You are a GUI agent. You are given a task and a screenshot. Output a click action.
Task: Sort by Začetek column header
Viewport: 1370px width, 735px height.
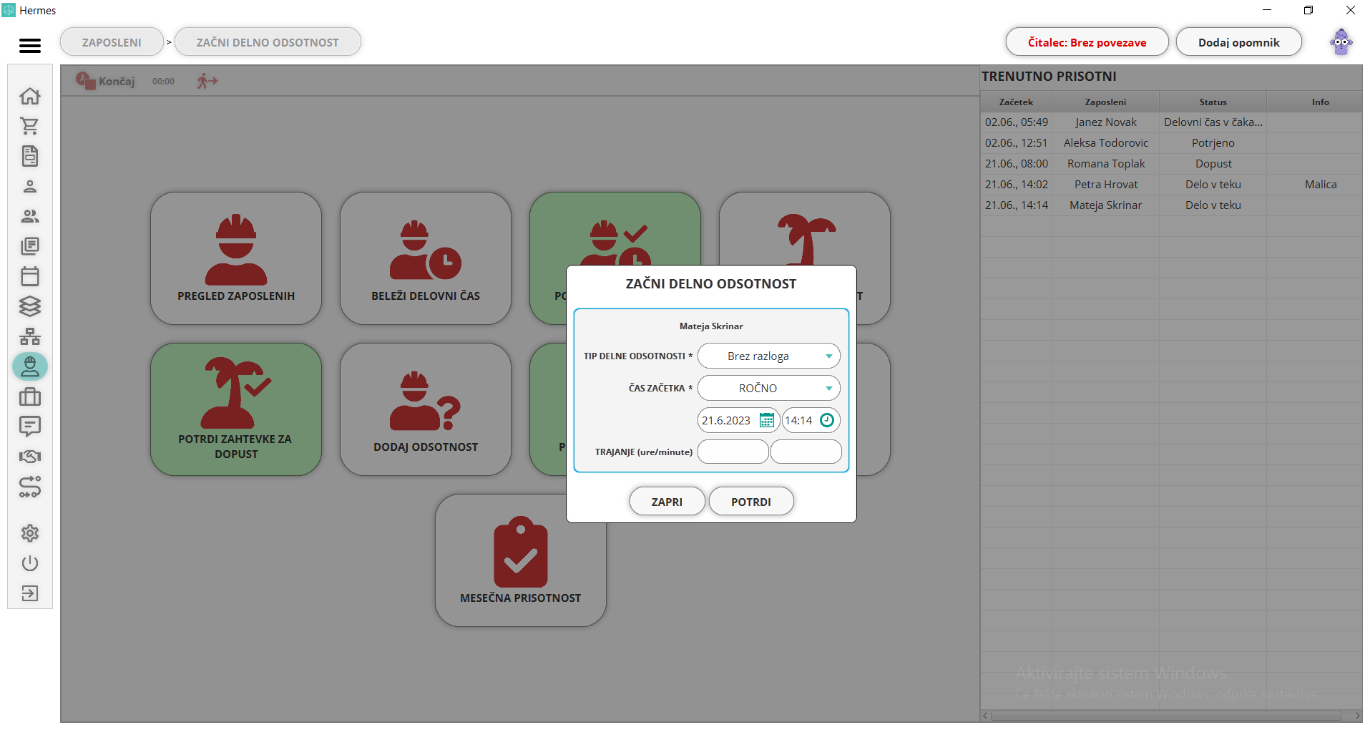point(1016,102)
